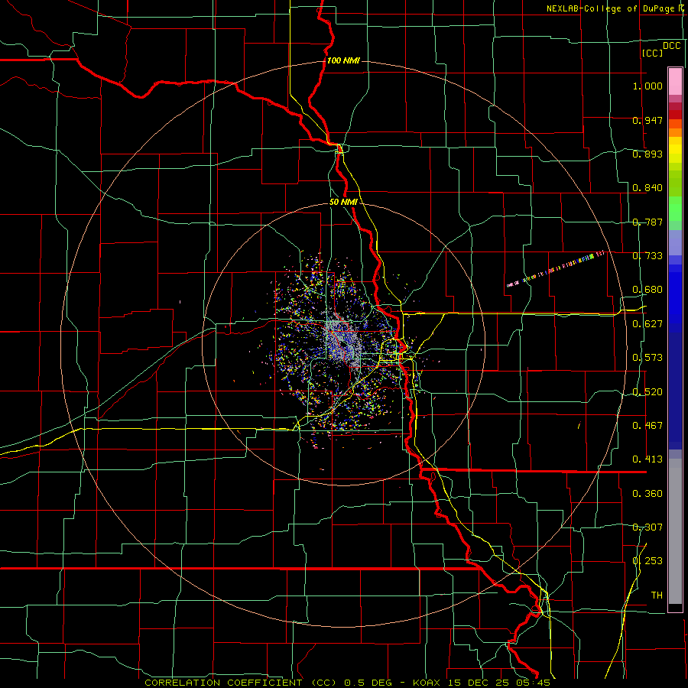Image resolution: width=688 pixels, height=688 pixels.
Task: Select the 0.307 scale value
Action: tap(647, 527)
